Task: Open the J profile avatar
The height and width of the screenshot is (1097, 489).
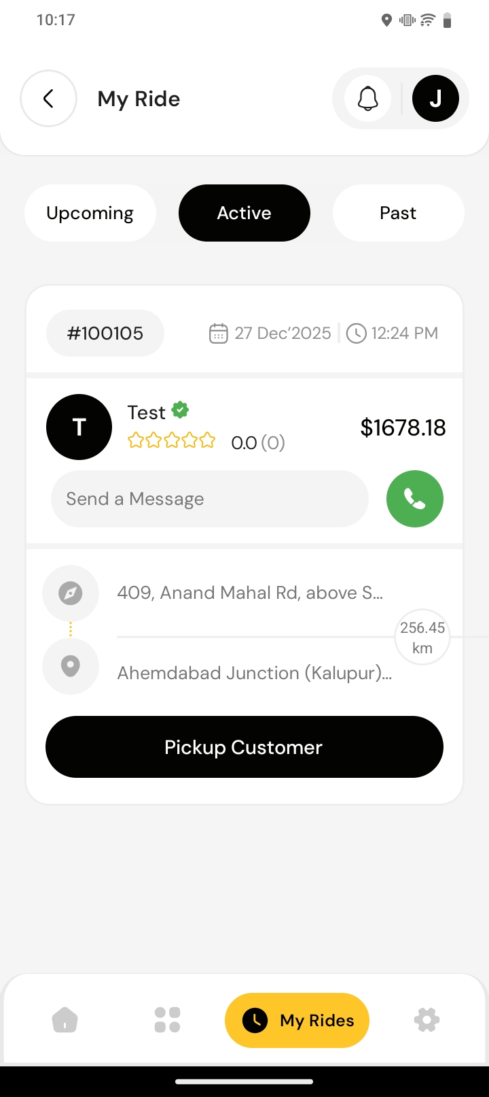Action: point(435,99)
